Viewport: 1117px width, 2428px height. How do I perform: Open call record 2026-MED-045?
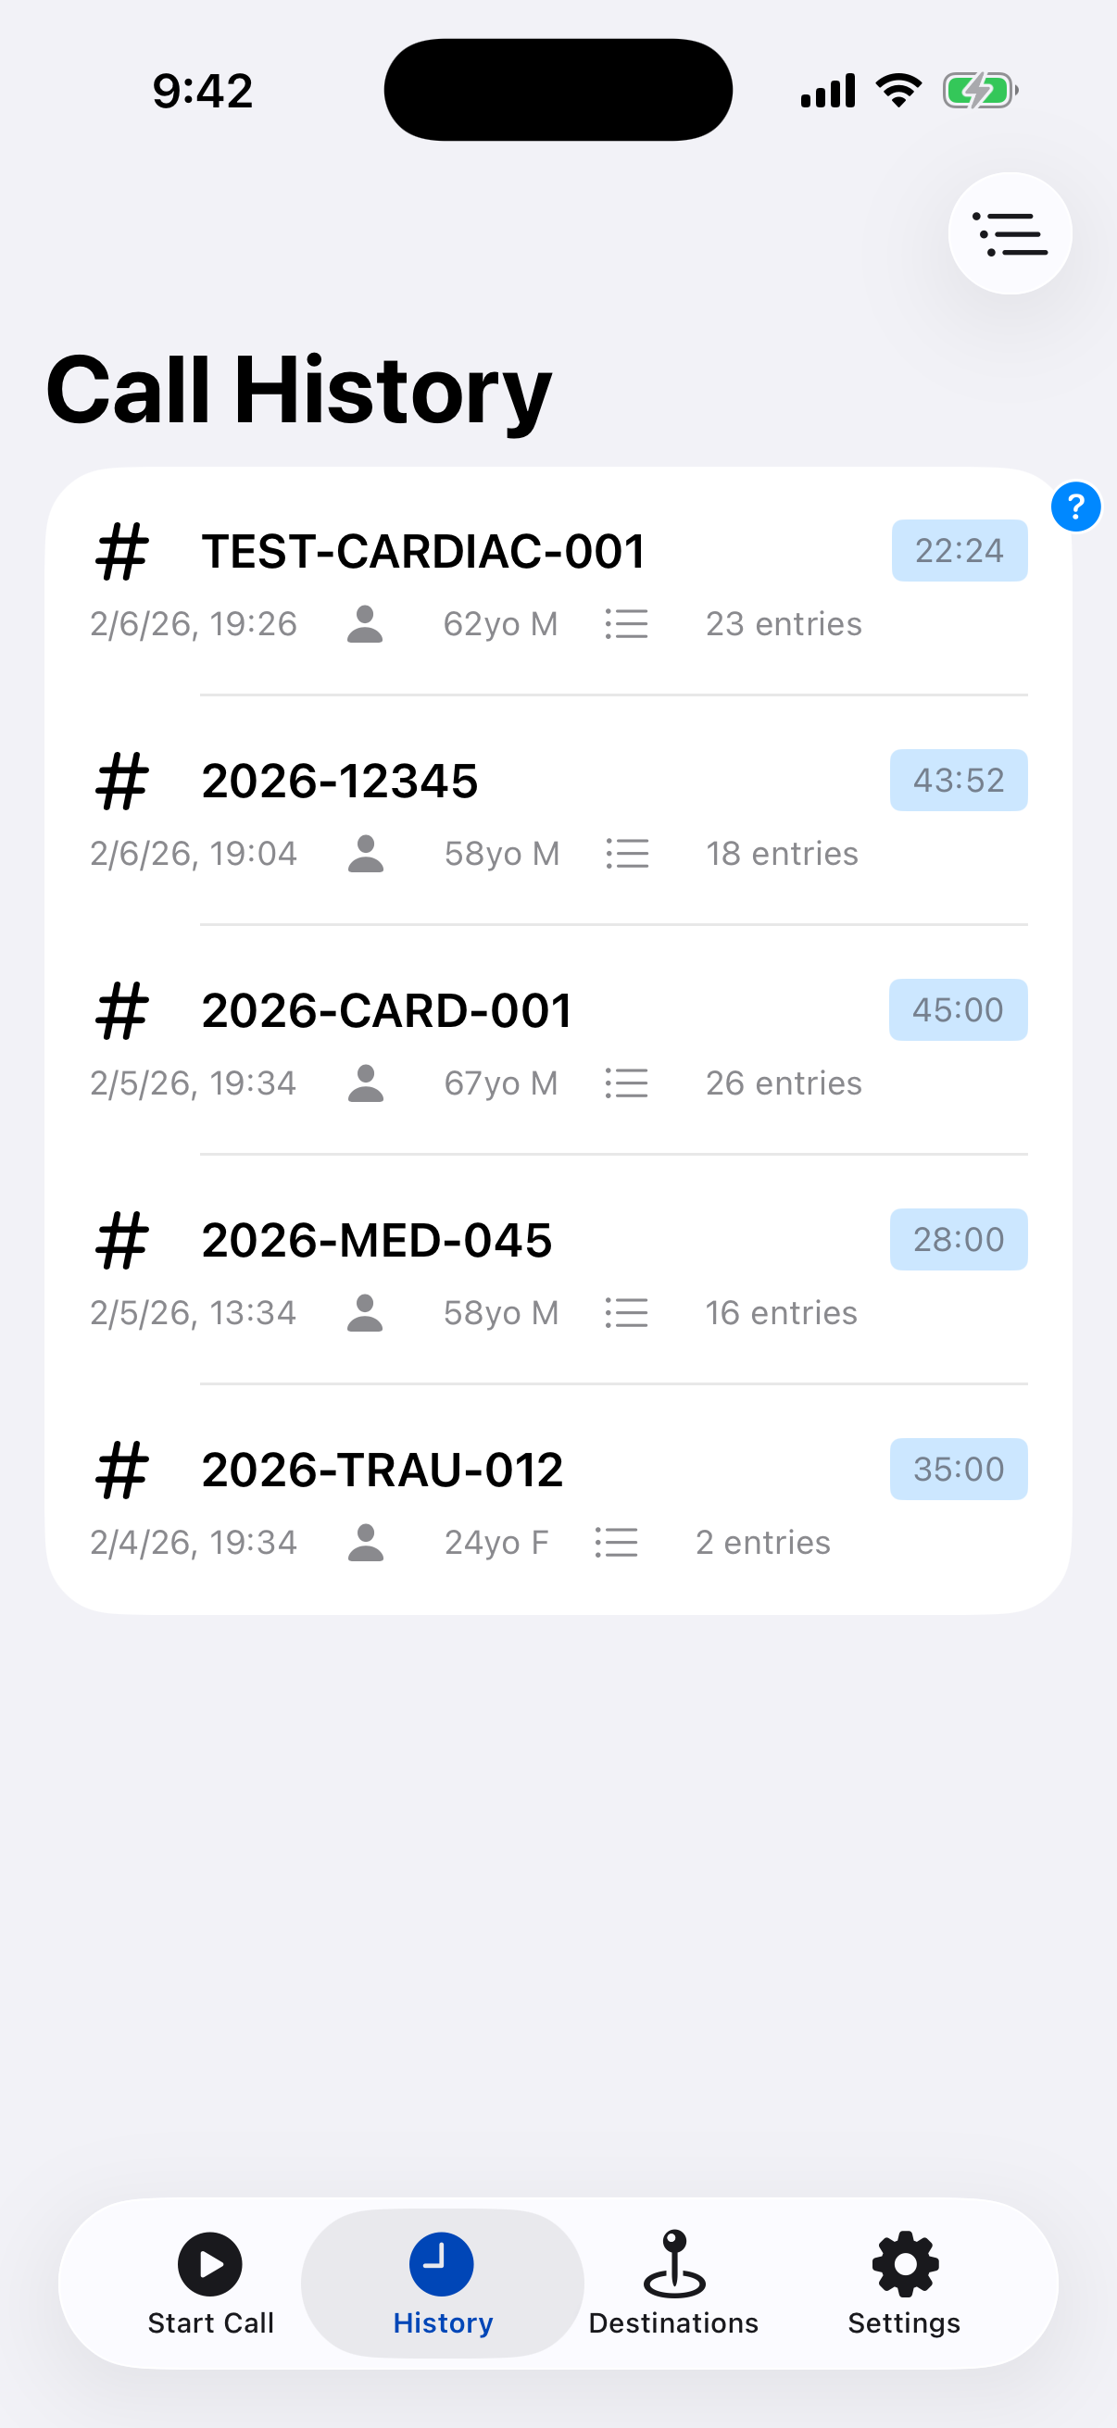tap(376, 1241)
